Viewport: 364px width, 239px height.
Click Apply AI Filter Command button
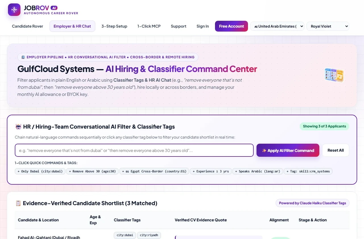(288, 150)
